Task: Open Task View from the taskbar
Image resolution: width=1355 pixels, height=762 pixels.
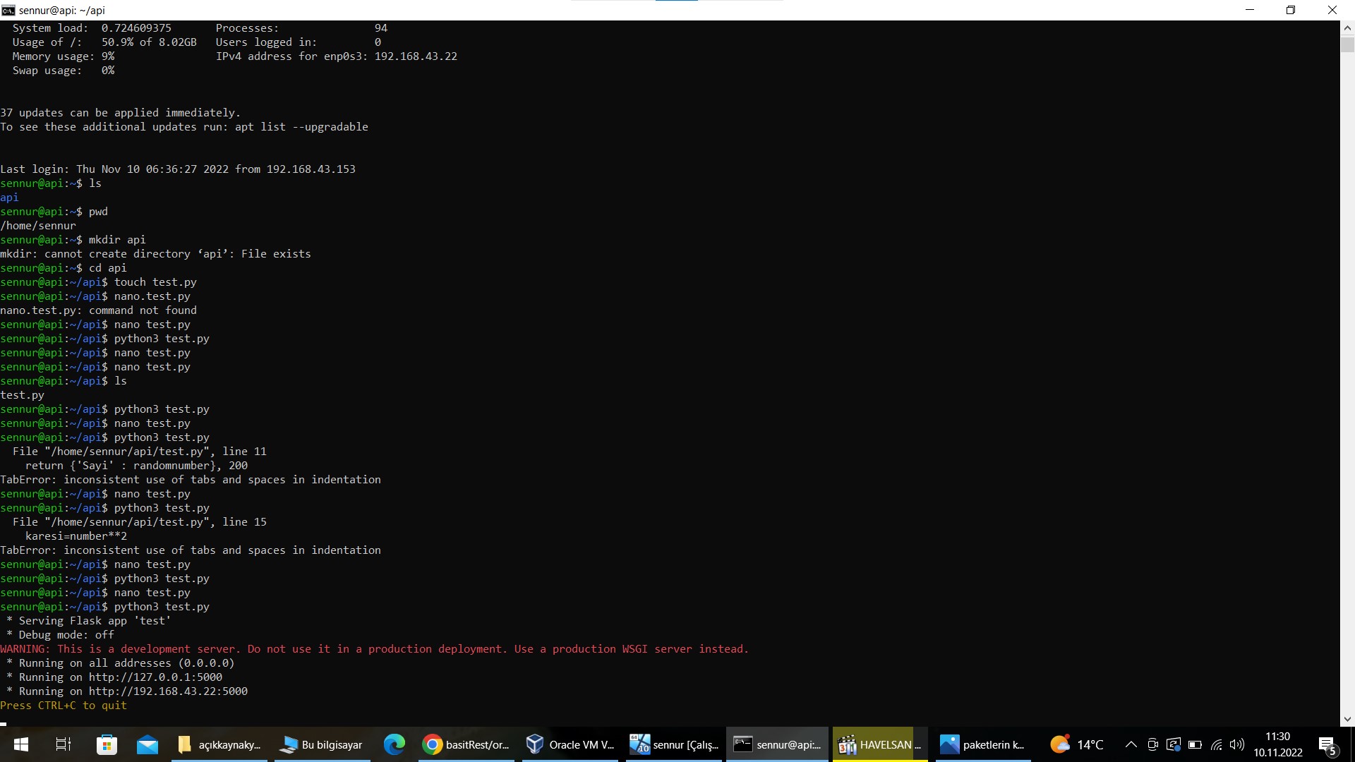Action: (64, 744)
